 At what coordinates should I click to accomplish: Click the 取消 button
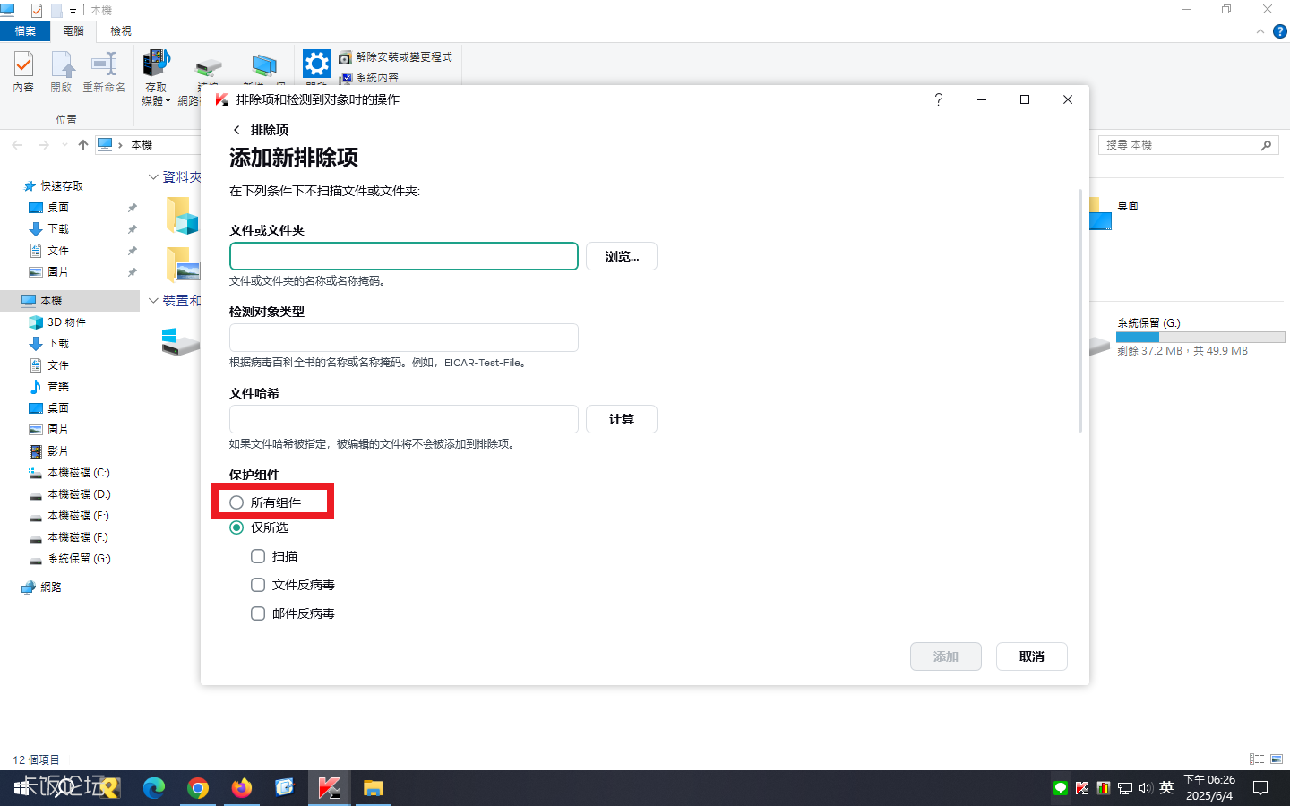(1032, 656)
